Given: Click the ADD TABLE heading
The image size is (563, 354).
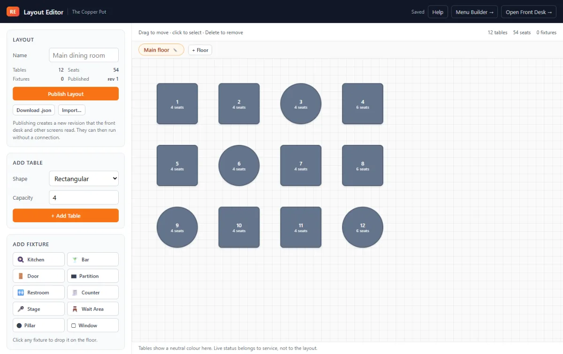Looking at the screenshot, I should (28, 163).
